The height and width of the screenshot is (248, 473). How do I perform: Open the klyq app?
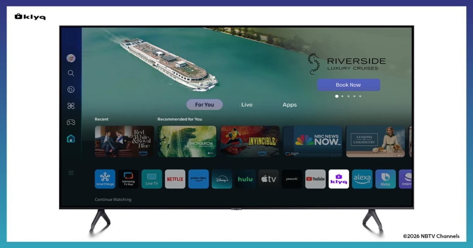point(339,179)
